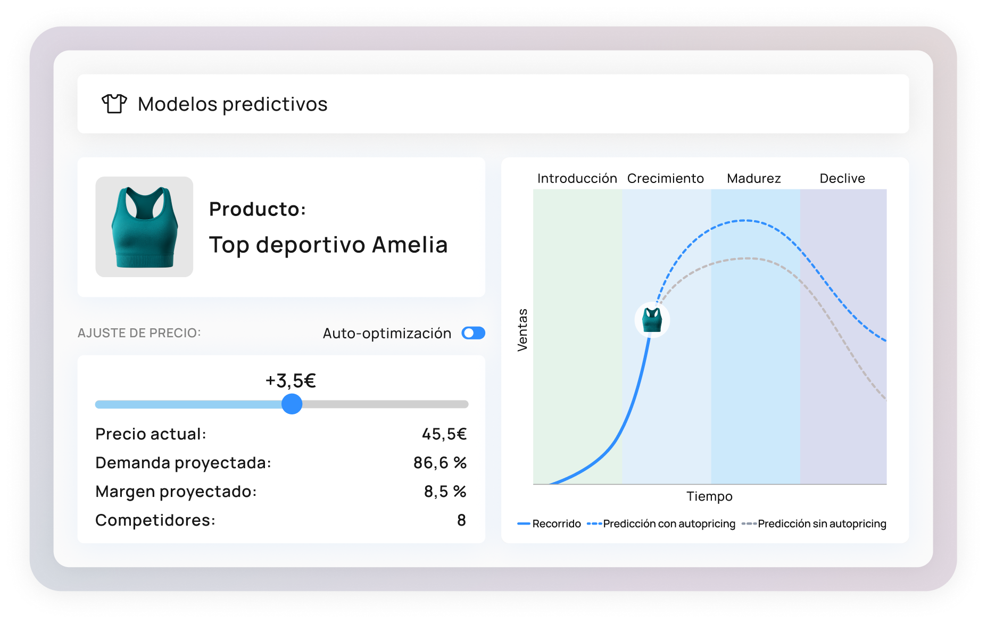Click the Precio actual value 45,5€
This screenshot has height=624, width=987.
point(444,434)
